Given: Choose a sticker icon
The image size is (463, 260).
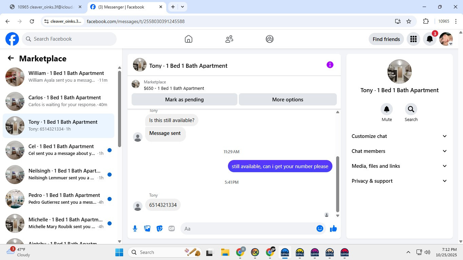Looking at the screenshot, I should coord(159,228).
